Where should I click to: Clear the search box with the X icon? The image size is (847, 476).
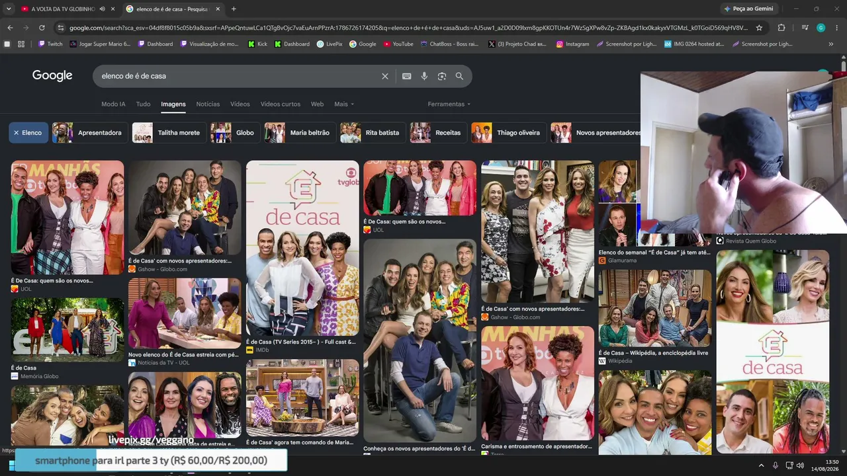click(x=385, y=76)
